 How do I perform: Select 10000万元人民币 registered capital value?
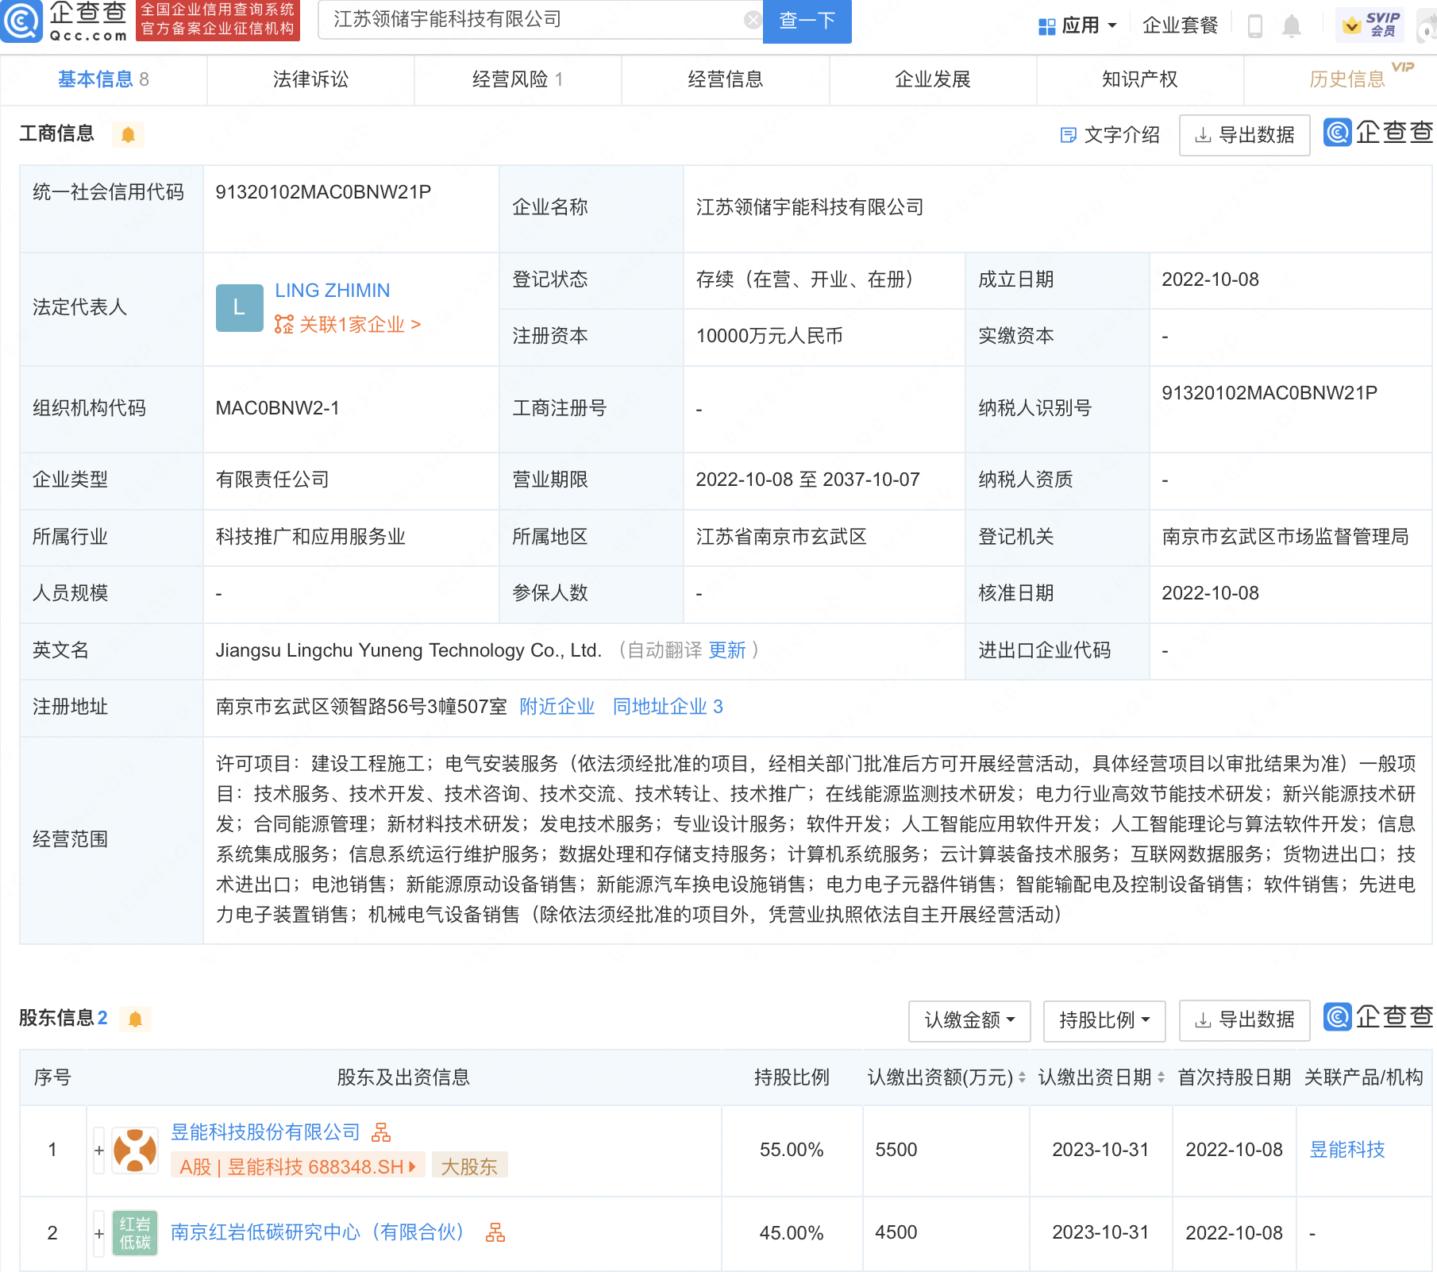(x=769, y=336)
